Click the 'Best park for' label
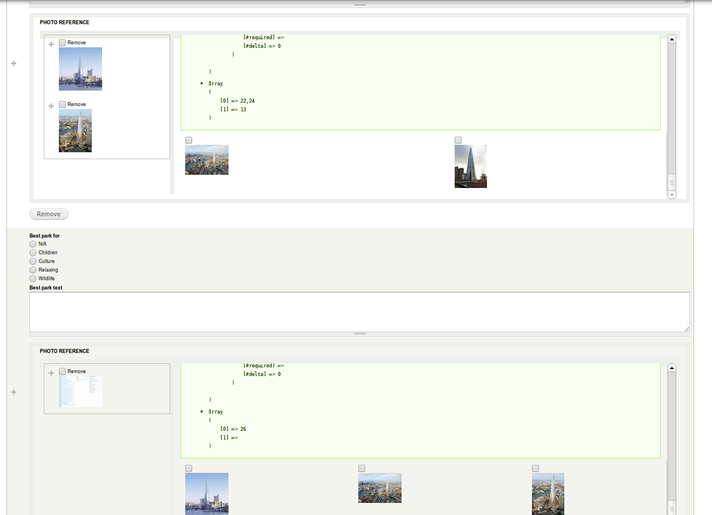 pos(44,236)
